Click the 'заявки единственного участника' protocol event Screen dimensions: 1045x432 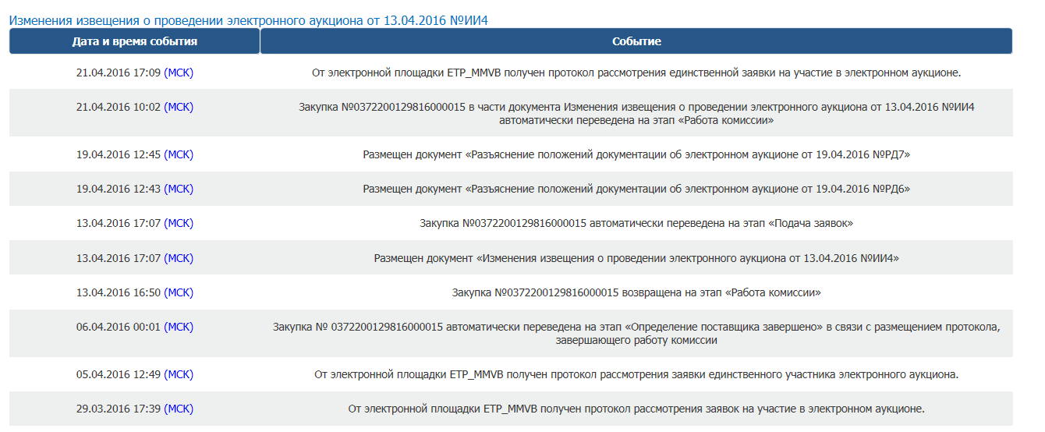pyautogui.click(x=636, y=374)
